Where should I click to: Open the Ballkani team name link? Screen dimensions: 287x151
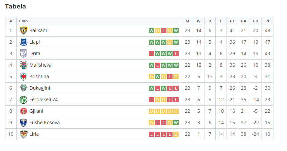tap(38, 30)
